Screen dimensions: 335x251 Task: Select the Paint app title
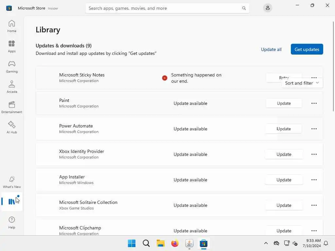point(64,100)
